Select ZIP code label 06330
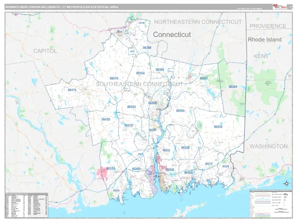Image resolution: width=297 pixels, height=223 pixels. click(160, 70)
